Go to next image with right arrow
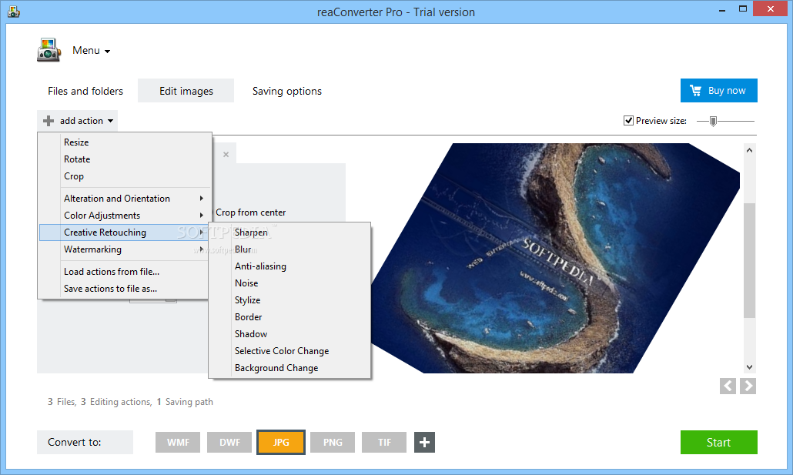793x475 pixels. pos(748,386)
